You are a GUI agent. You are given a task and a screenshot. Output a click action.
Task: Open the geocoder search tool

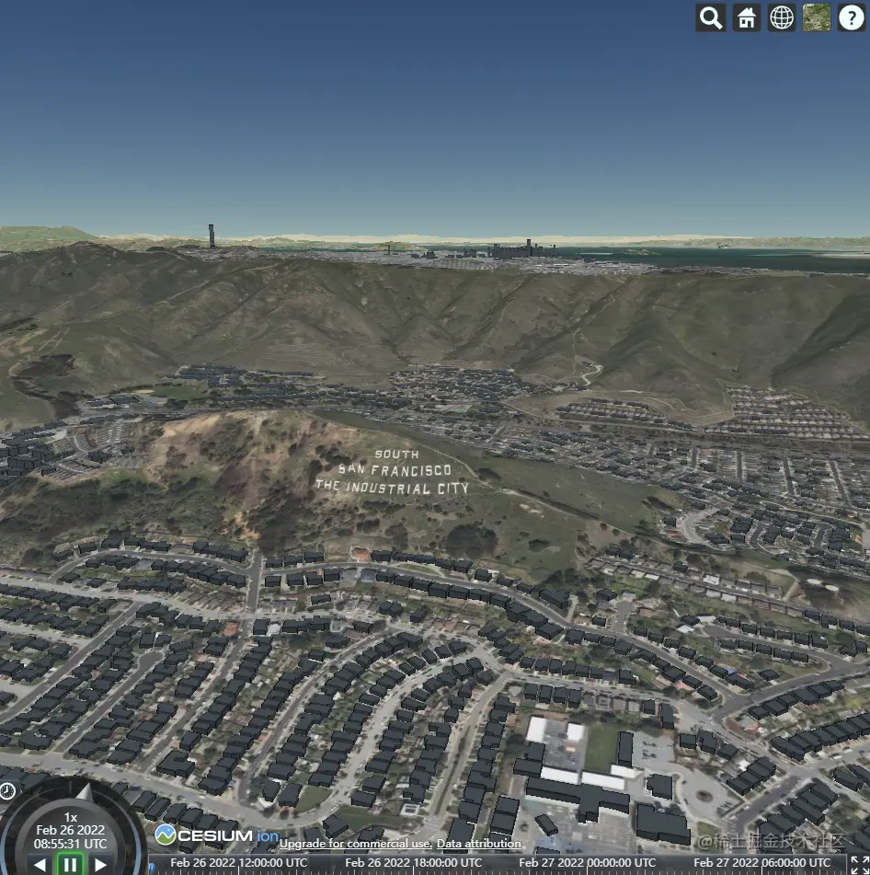711,17
